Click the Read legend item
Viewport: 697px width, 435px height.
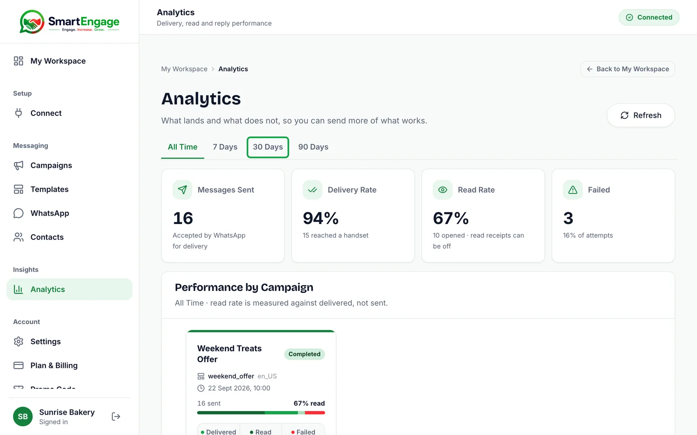pyautogui.click(x=261, y=432)
